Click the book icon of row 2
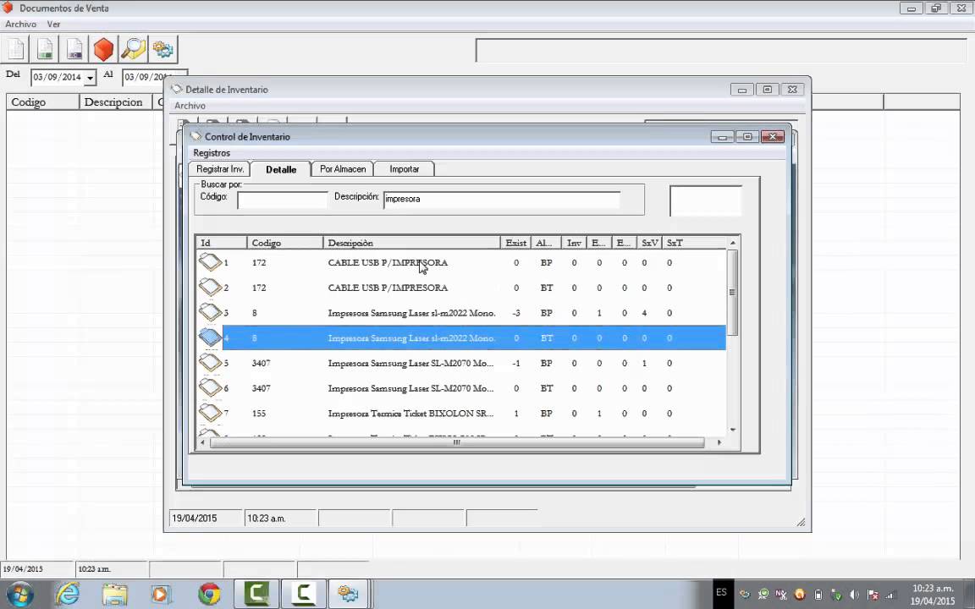 pos(210,287)
